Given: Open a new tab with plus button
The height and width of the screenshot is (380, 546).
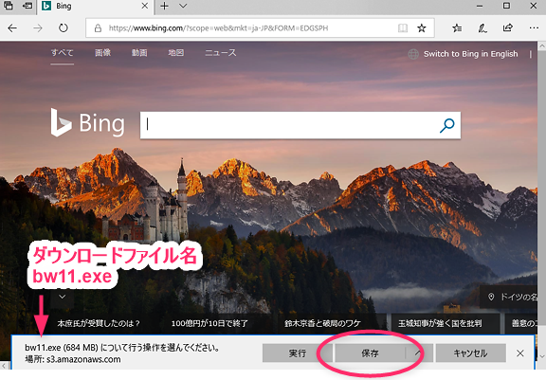Looking at the screenshot, I should (x=164, y=6).
